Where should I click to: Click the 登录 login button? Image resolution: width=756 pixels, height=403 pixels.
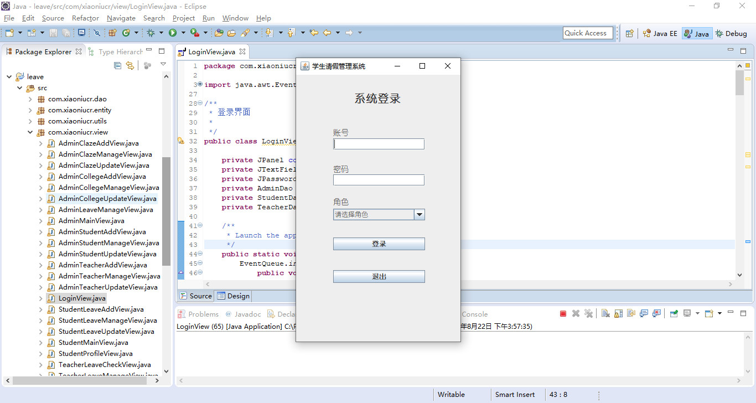point(379,244)
